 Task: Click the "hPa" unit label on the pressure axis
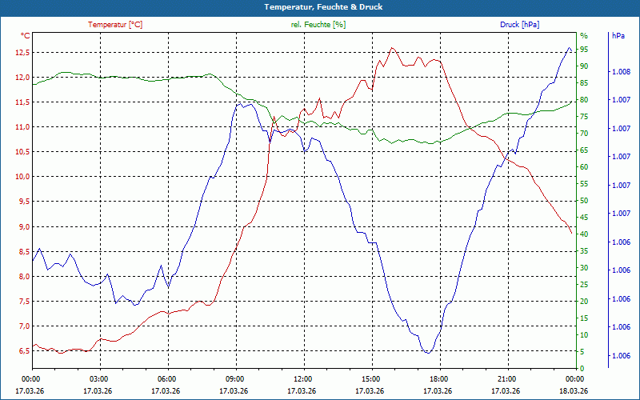(x=618, y=36)
